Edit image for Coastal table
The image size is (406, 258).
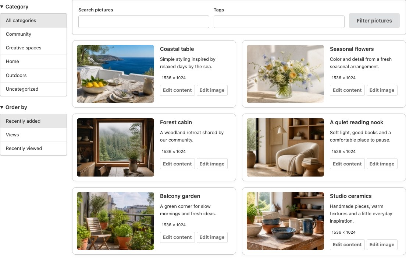click(212, 90)
